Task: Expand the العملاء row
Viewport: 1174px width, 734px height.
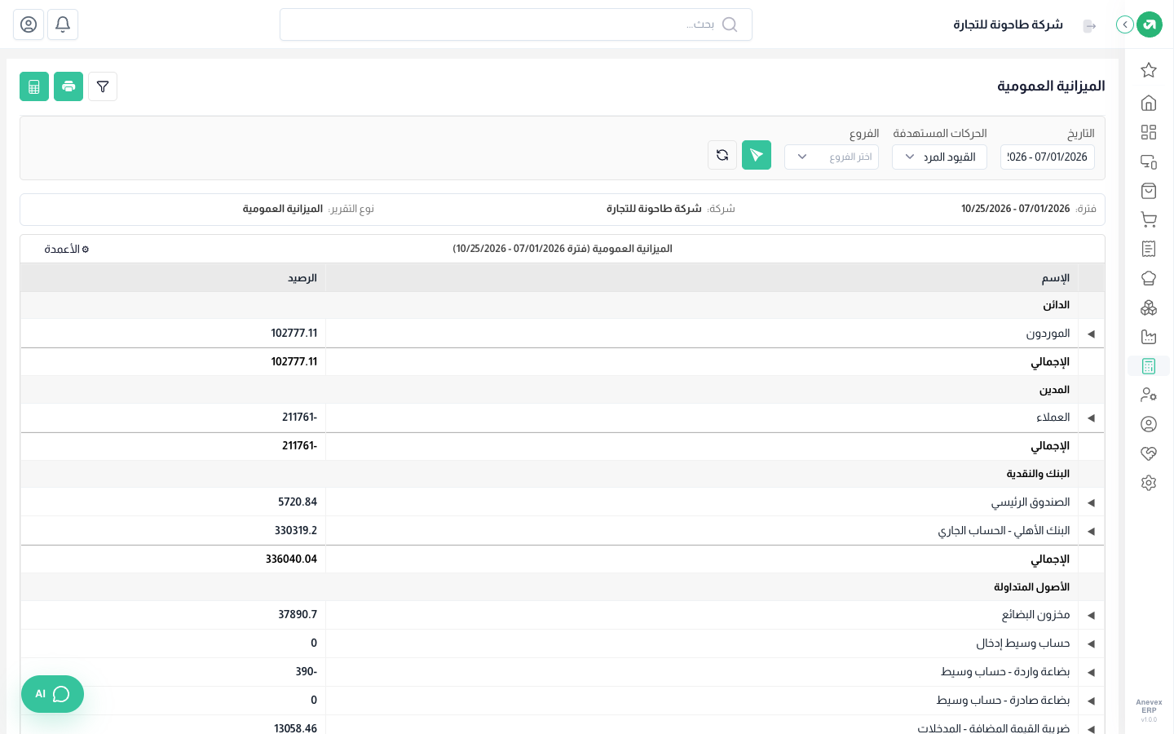Action: (x=1091, y=418)
